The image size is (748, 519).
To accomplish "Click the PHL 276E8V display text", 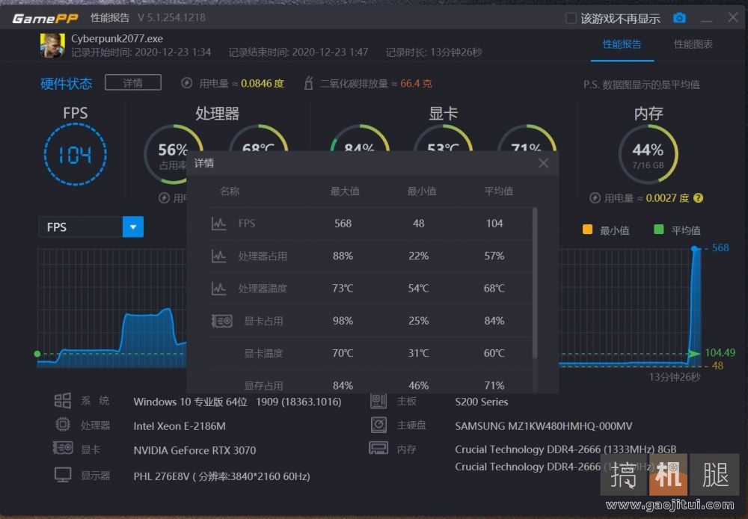I will pos(222,476).
